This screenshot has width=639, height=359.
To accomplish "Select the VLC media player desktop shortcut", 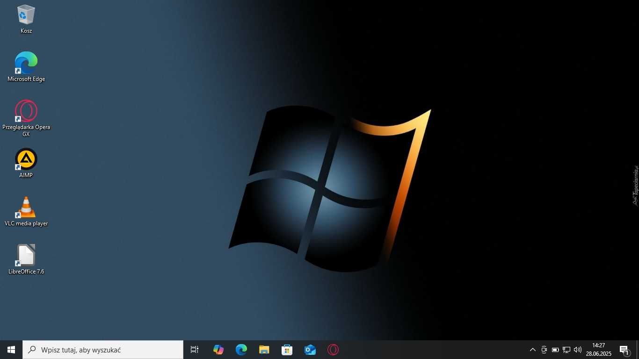I will 26,211.
